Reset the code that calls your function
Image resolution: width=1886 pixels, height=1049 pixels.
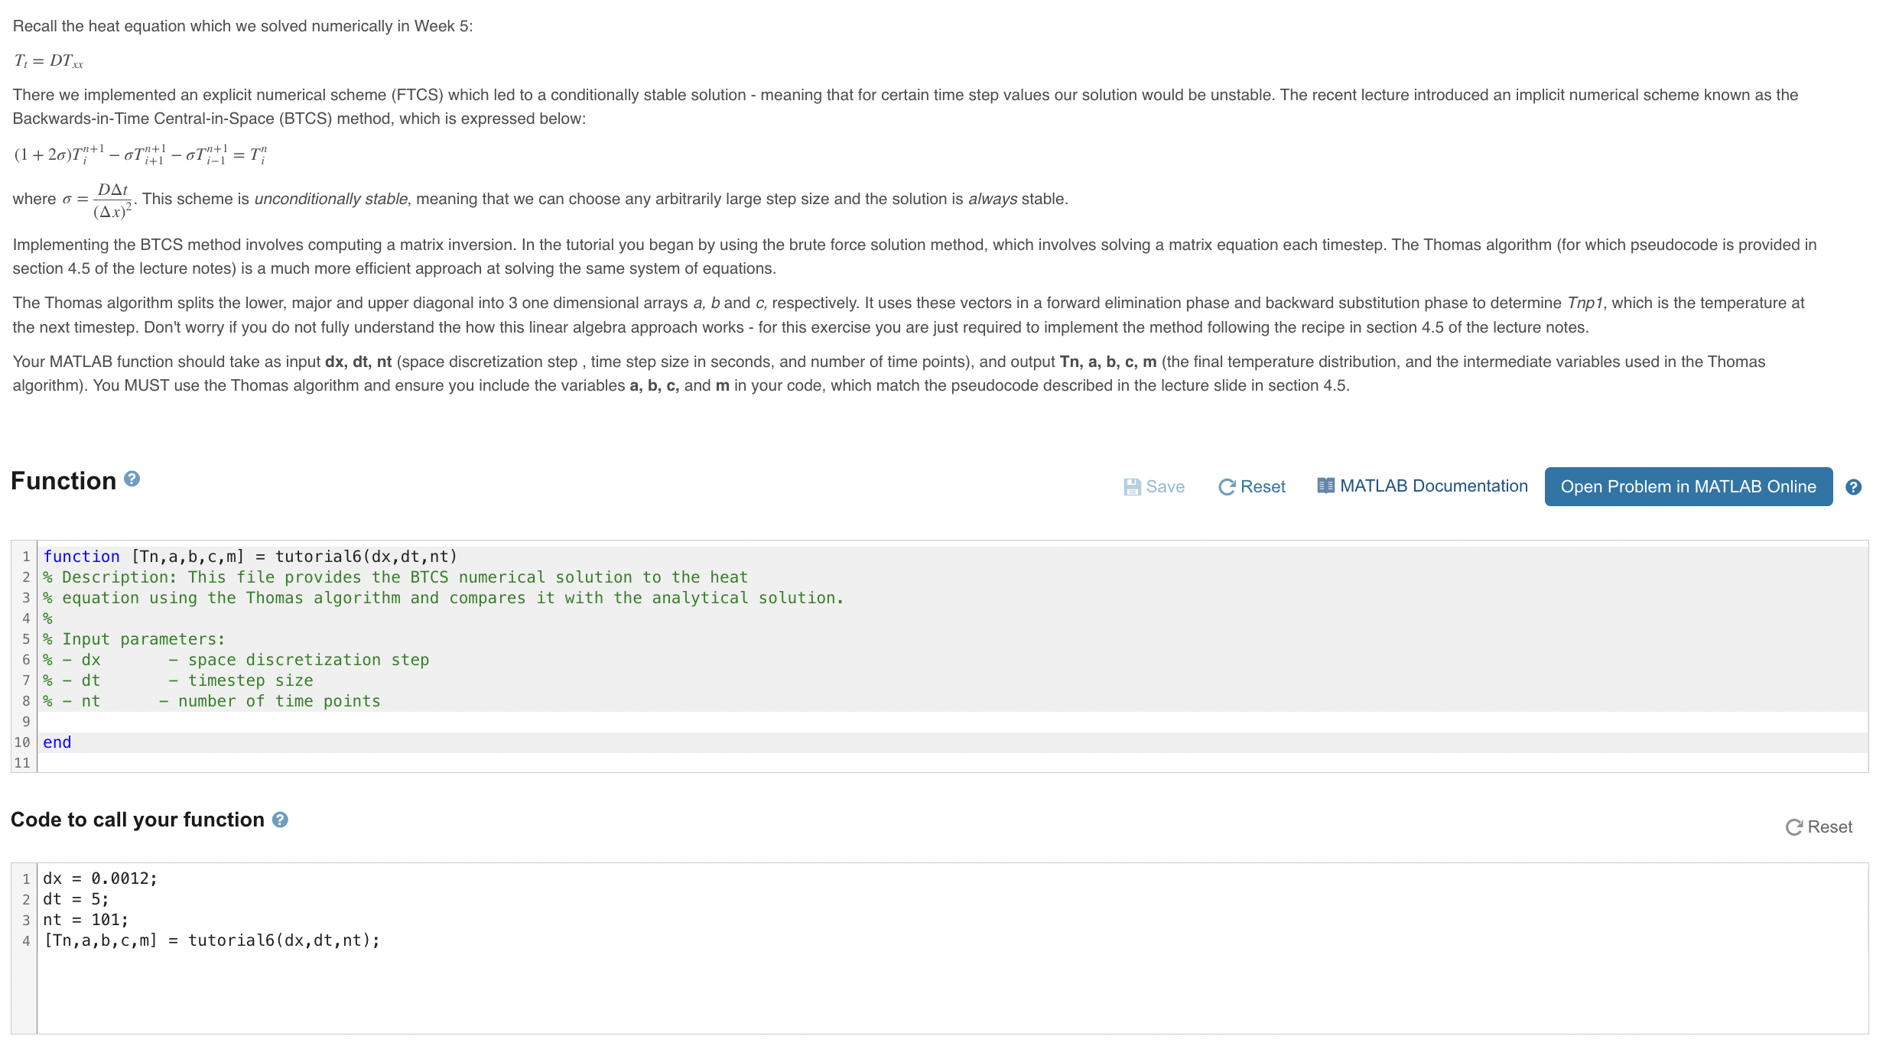pyautogui.click(x=1818, y=827)
